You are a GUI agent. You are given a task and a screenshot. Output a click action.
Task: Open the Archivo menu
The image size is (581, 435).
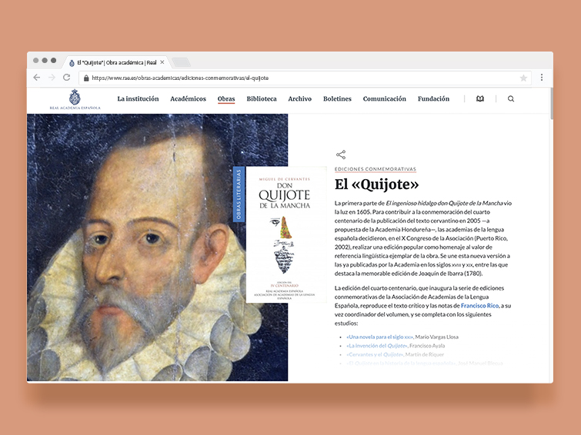click(300, 99)
